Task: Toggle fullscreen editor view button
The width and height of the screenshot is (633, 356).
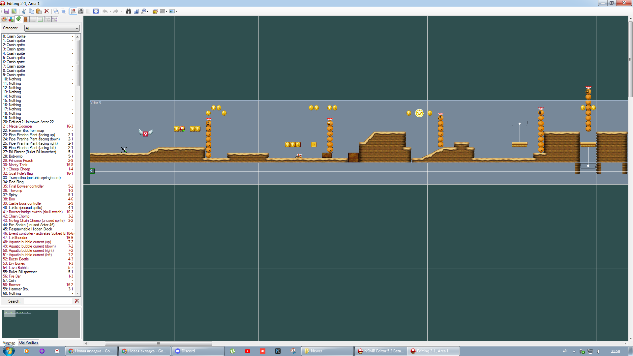Action: pos(96,11)
